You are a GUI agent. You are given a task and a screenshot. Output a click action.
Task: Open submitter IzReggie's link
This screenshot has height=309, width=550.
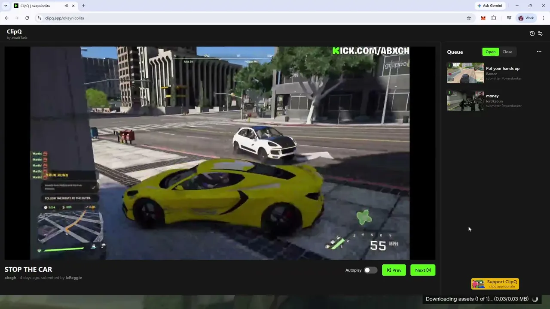coord(73,278)
